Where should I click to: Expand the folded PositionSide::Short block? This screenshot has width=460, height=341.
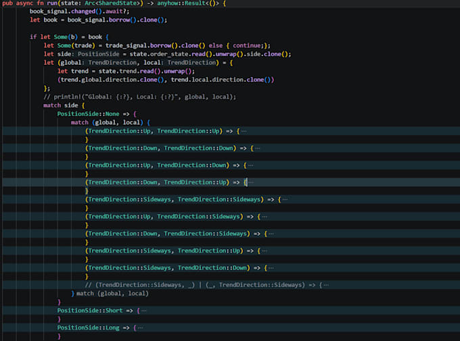[143, 311]
